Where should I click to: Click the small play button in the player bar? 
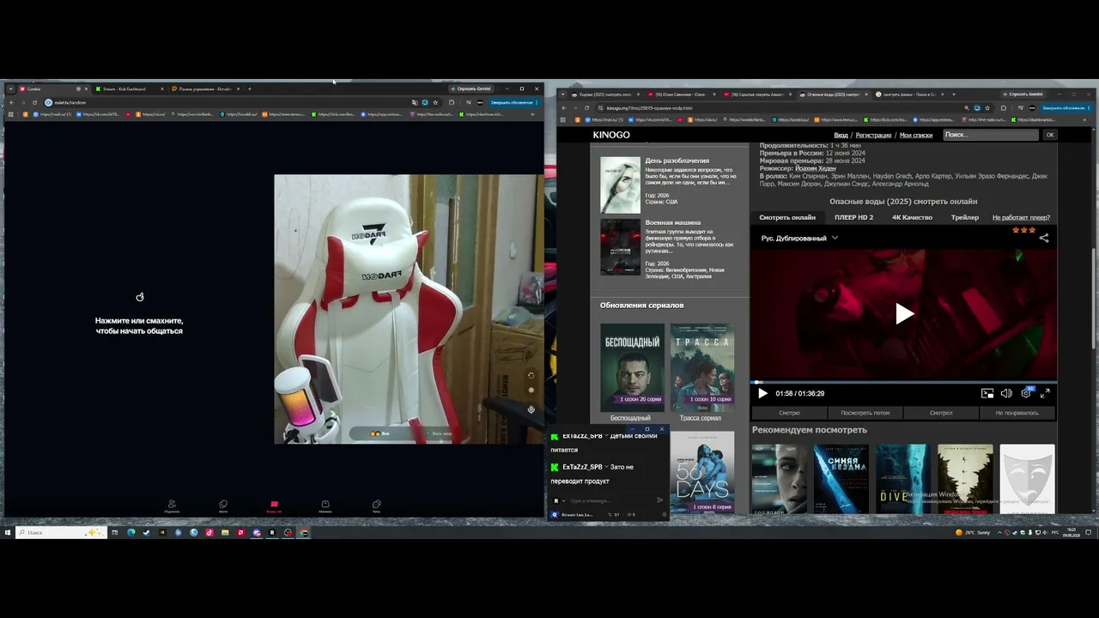click(762, 393)
